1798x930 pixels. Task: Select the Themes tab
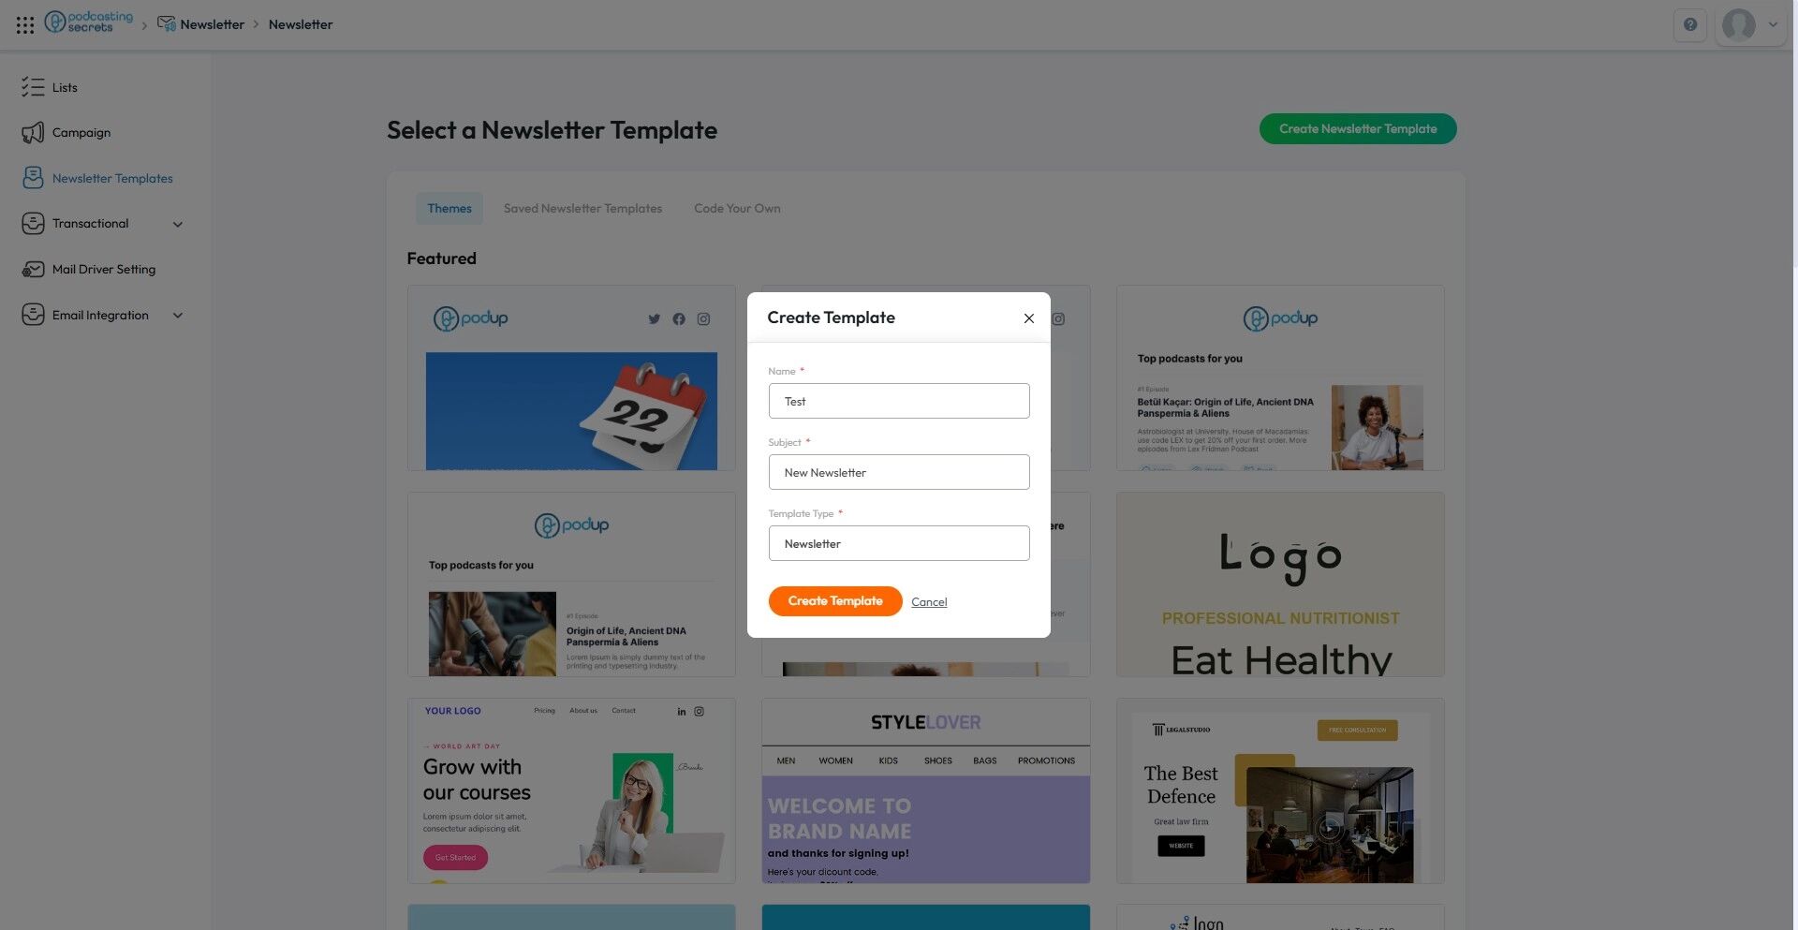point(449,208)
